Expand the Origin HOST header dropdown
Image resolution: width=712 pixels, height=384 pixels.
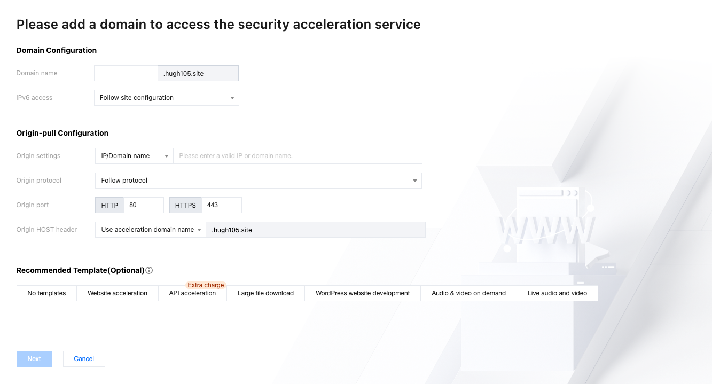(x=150, y=230)
